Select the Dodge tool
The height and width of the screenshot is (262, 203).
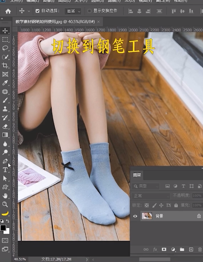pyautogui.click(x=5, y=152)
